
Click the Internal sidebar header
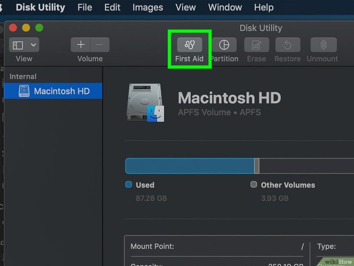pos(23,77)
